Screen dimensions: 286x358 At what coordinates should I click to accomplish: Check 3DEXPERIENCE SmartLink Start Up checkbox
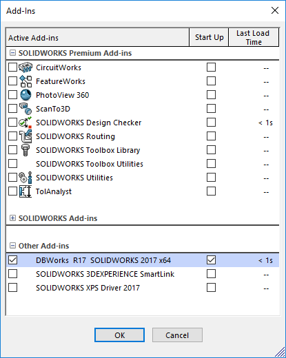click(211, 274)
